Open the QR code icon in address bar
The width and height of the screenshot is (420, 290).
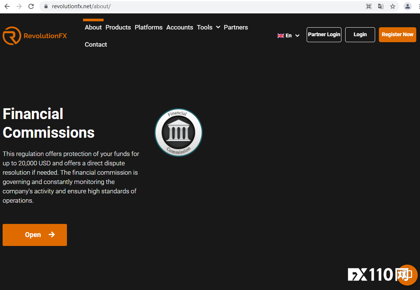click(368, 6)
